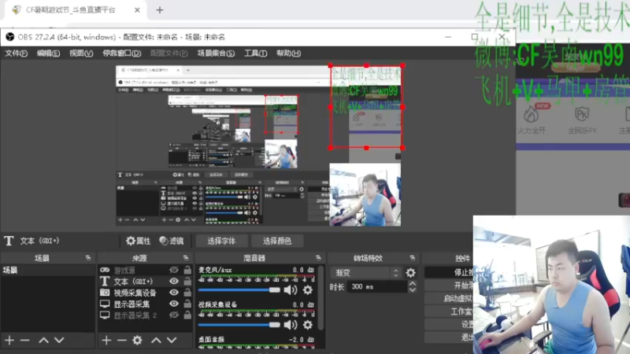Select the 视频采集设备 source row
This screenshot has width=630, height=354.
click(145, 293)
